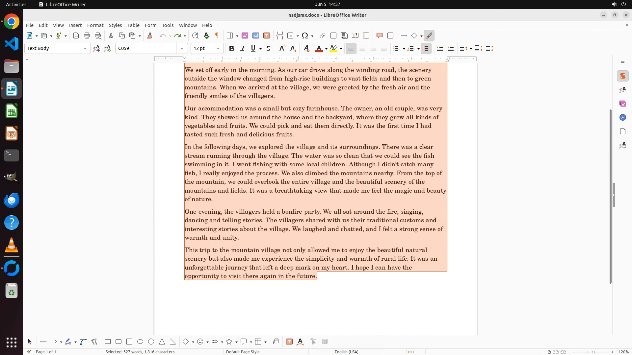This screenshot has width=632, height=355.
Task: Click English (USA) language in status bar
Action: [346, 352]
